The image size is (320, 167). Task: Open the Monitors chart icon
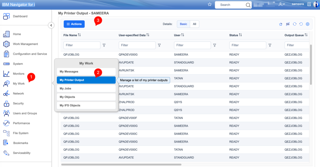(6, 73)
